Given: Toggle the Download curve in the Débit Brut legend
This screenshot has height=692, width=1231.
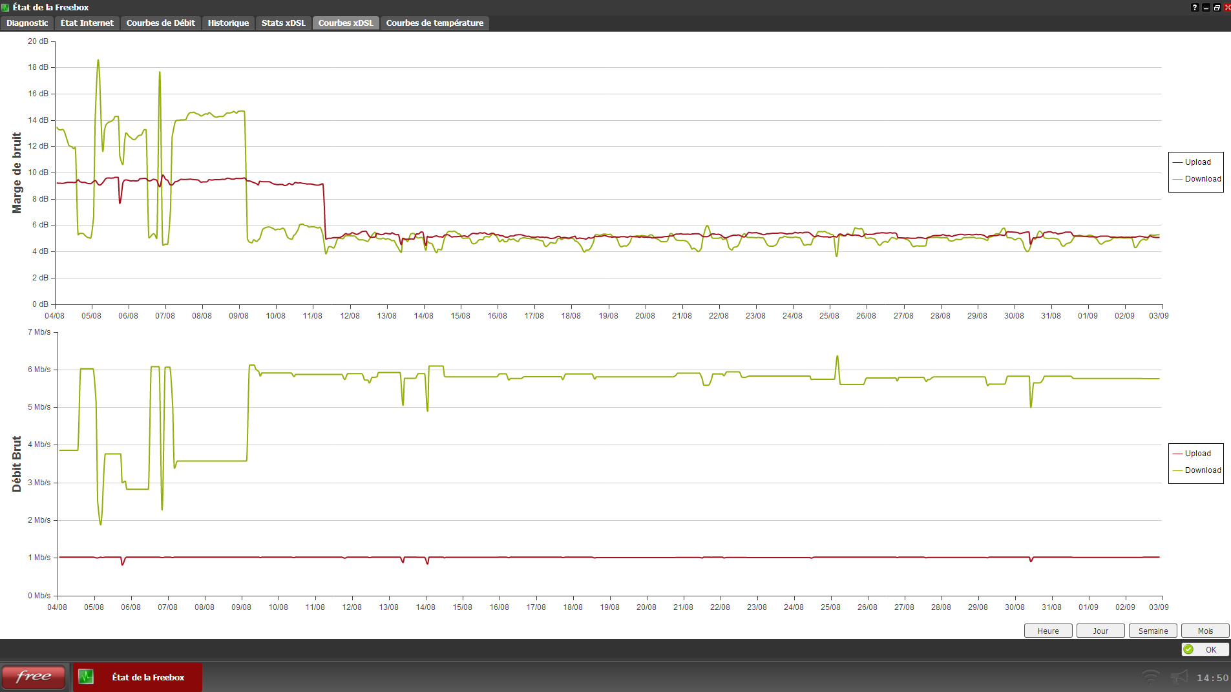Looking at the screenshot, I should [1202, 470].
